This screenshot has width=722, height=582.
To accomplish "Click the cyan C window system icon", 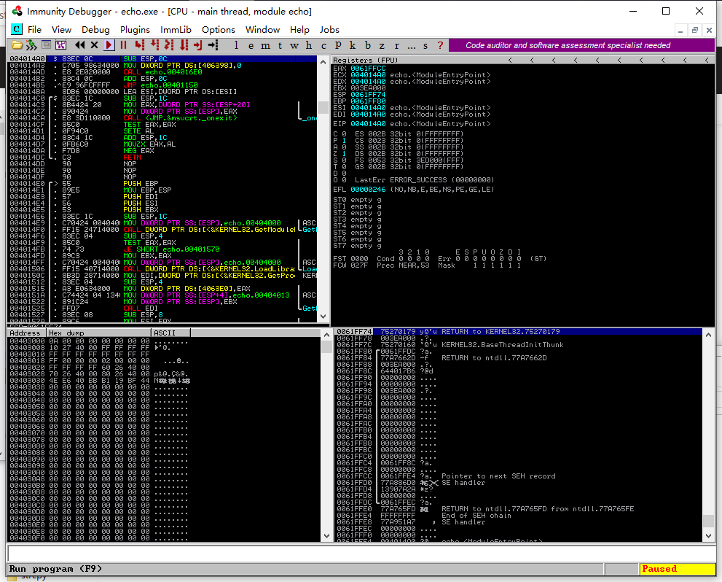I will point(17,29).
